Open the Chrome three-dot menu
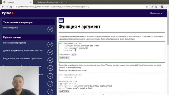 point(166,7)
